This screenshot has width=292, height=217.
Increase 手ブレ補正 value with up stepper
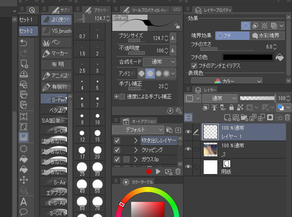pyautogui.click(x=166, y=85)
